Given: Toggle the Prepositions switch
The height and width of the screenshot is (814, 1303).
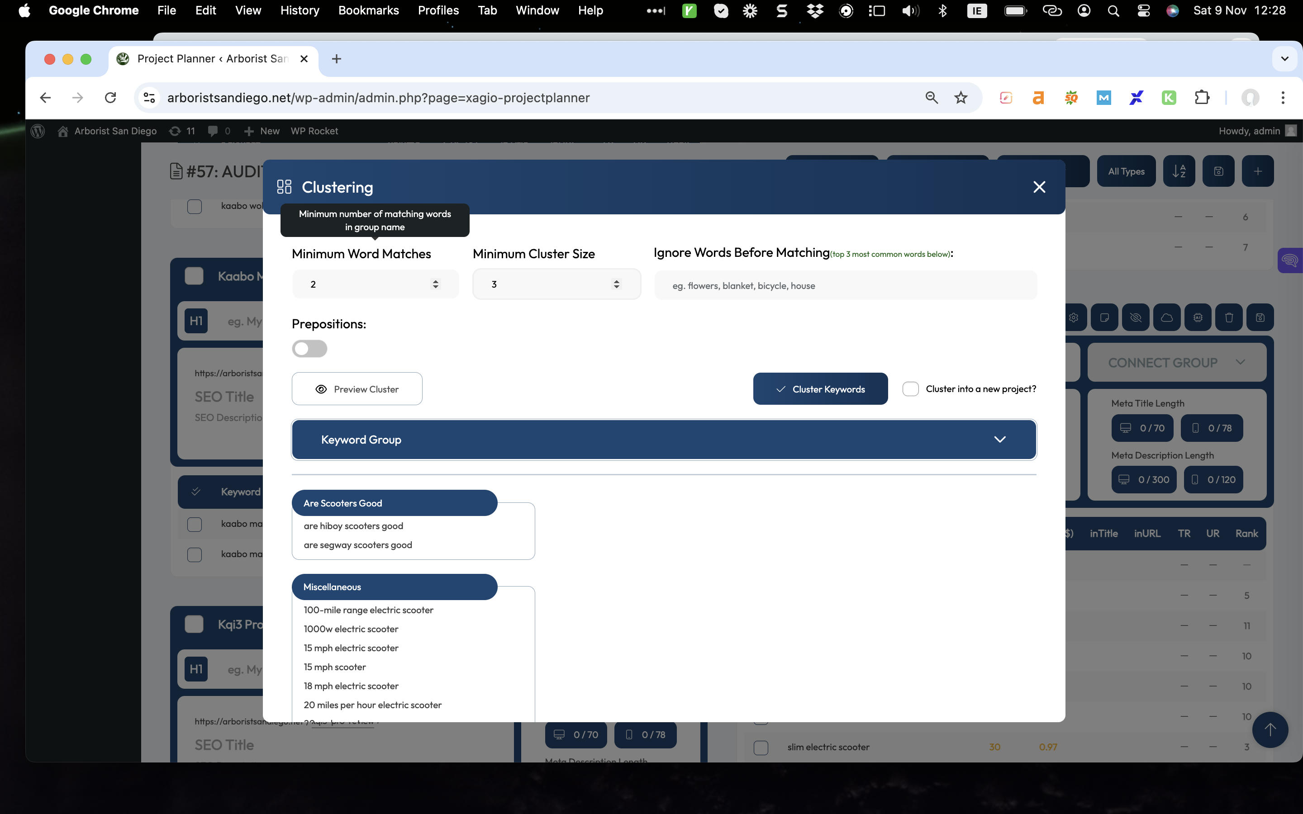Looking at the screenshot, I should 309,348.
